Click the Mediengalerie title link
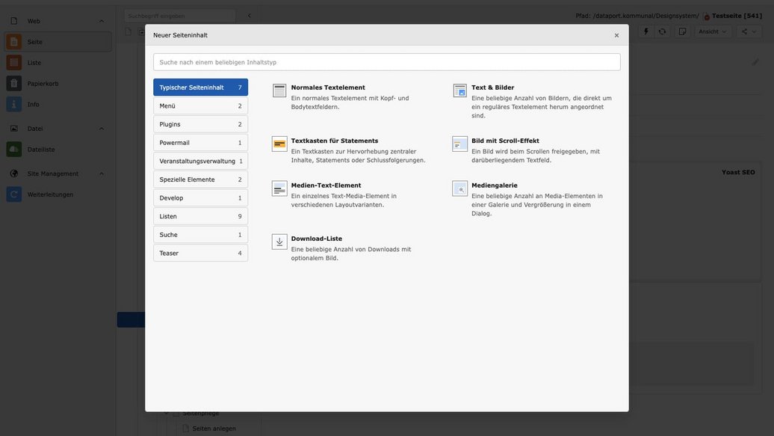Image resolution: width=774 pixels, height=436 pixels. [495, 185]
